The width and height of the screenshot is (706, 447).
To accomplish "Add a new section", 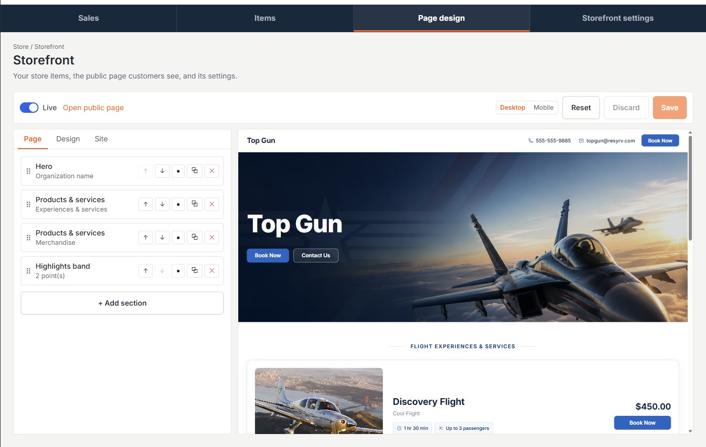I will click(x=122, y=303).
